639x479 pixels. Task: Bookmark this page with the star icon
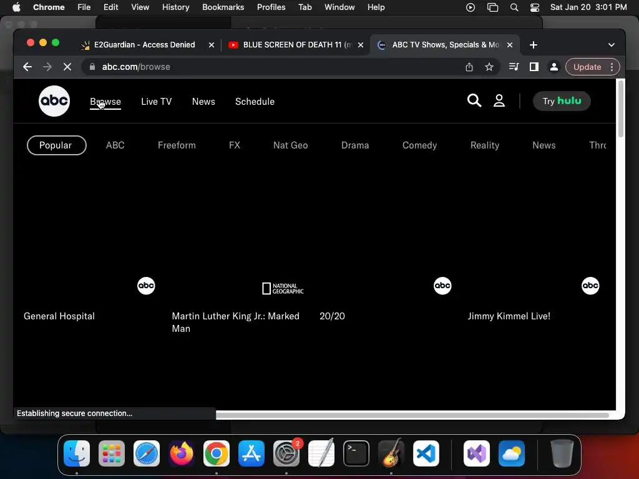pyautogui.click(x=489, y=67)
